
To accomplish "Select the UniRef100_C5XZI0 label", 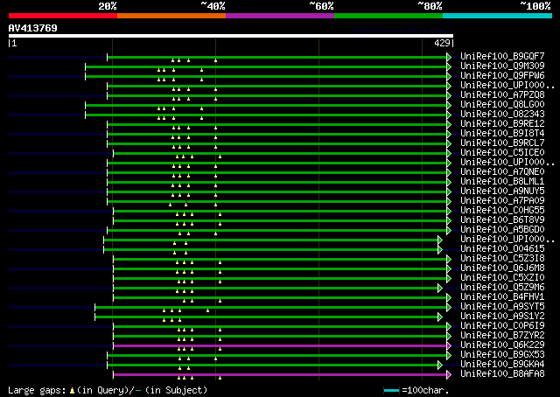I will (x=502, y=278).
